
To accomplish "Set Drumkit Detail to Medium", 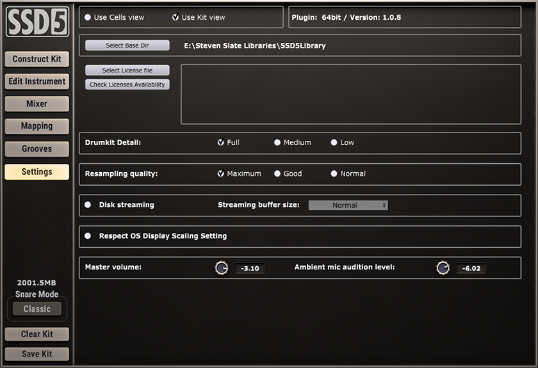I will [x=277, y=143].
